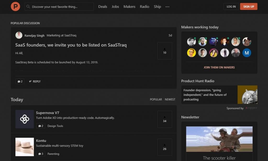Open the Product Hunt logo home link
The width and height of the screenshot is (268, 161).
(15, 7)
